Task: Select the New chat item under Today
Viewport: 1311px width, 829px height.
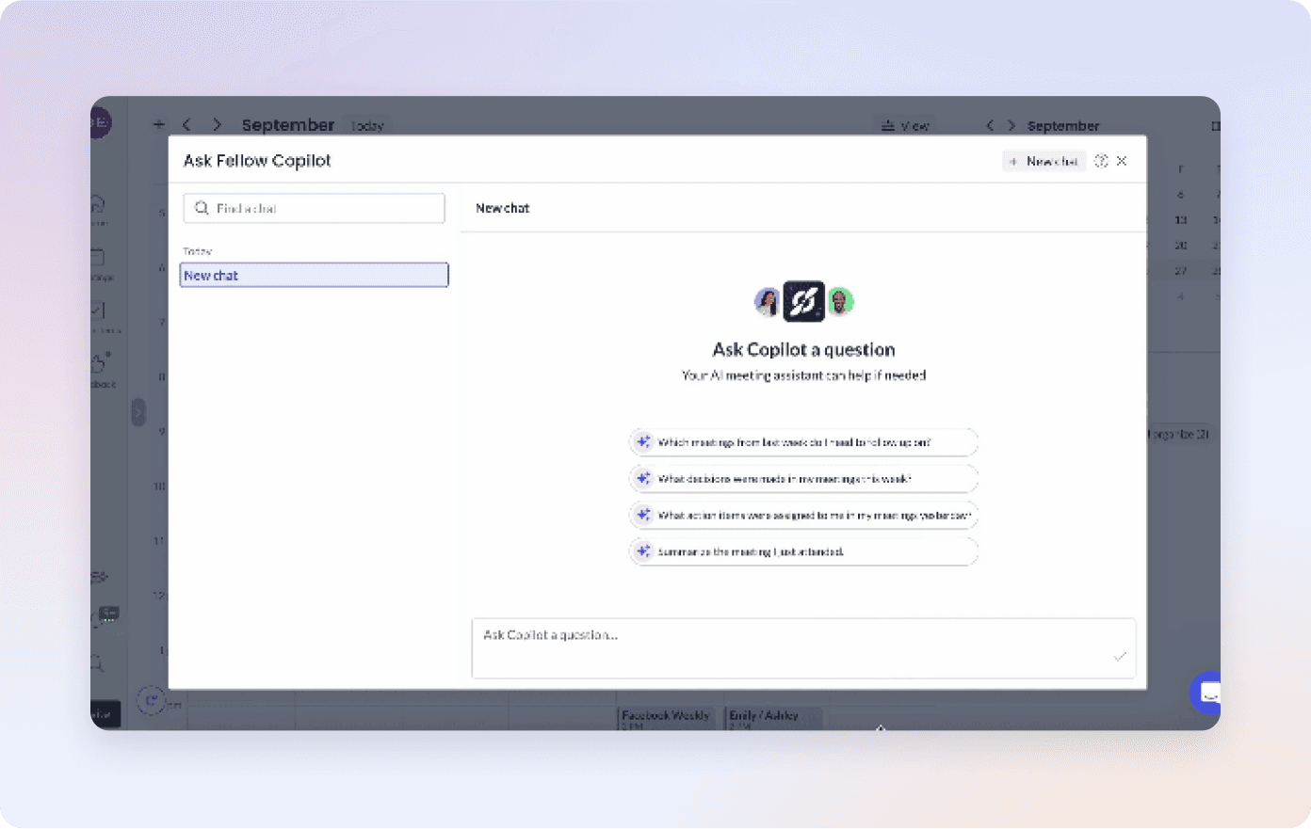Action: (x=314, y=275)
